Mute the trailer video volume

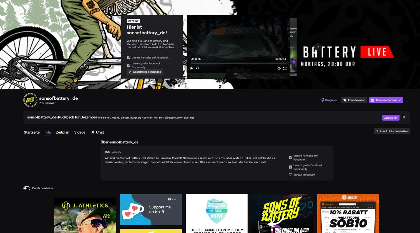pyautogui.click(x=197, y=68)
